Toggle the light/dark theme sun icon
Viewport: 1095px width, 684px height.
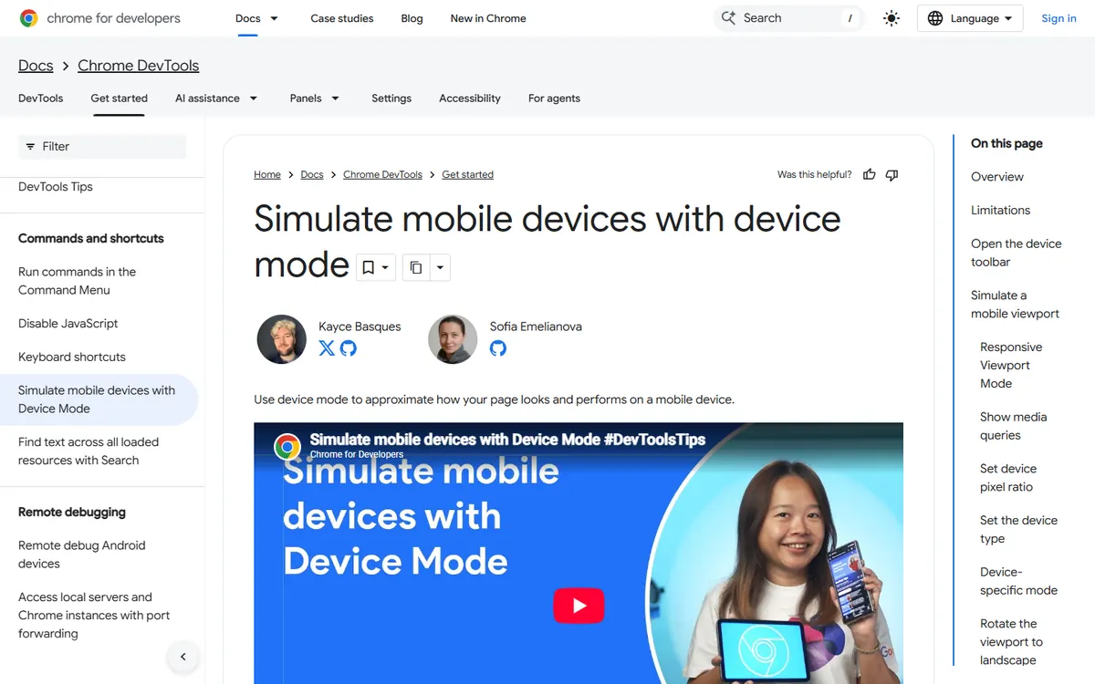coord(892,18)
